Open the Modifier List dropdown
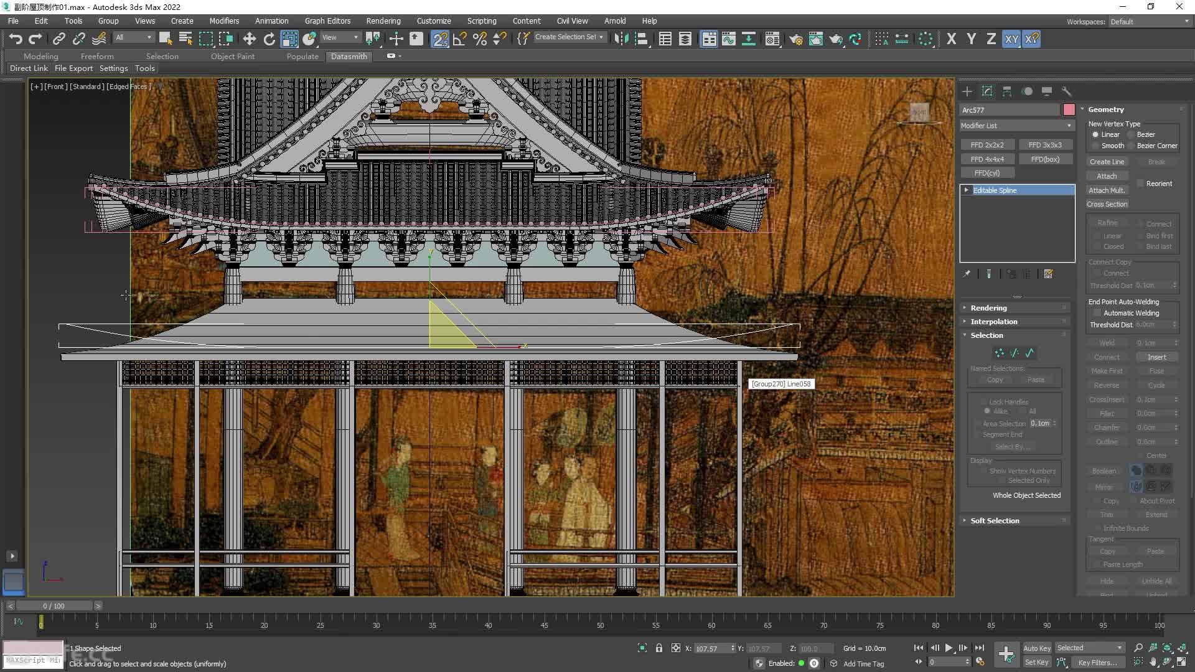 click(x=1017, y=126)
